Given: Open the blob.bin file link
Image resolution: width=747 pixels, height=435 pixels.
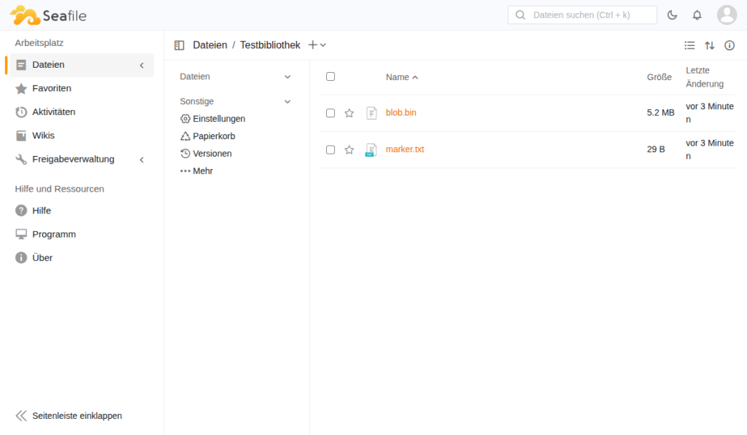Looking at the screenshot, I should [x=401, y=113].
